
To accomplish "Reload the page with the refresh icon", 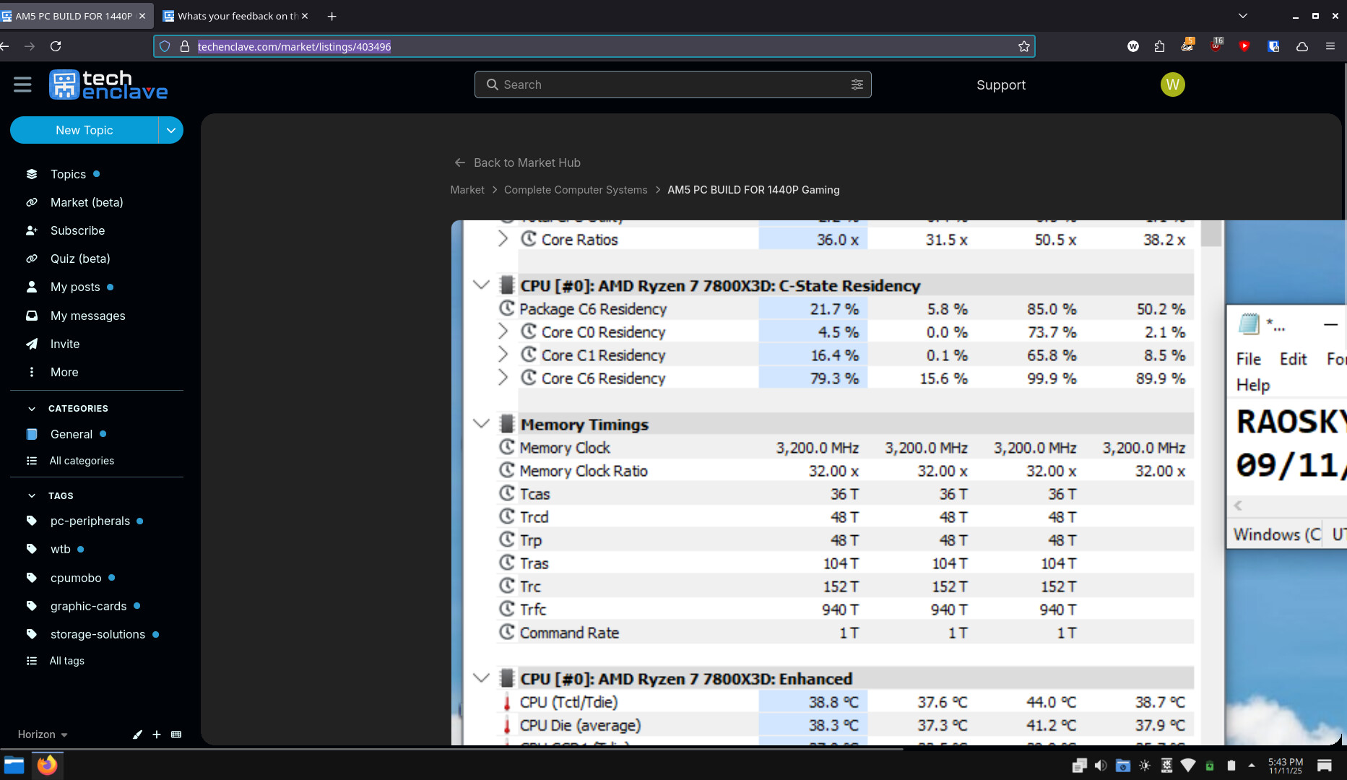I will pos(56,46).
